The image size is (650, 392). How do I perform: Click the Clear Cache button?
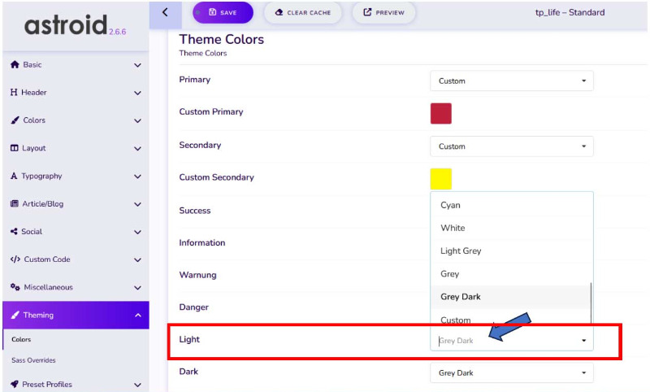click(x=302, y=12)
